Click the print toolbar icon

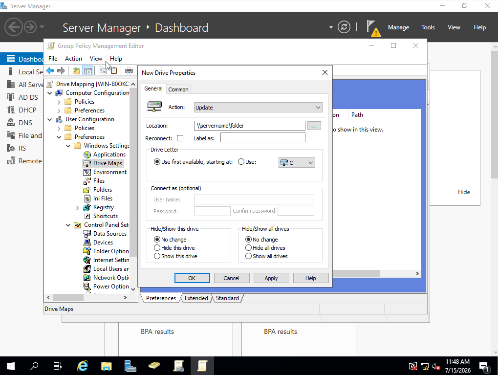point(129,70)
